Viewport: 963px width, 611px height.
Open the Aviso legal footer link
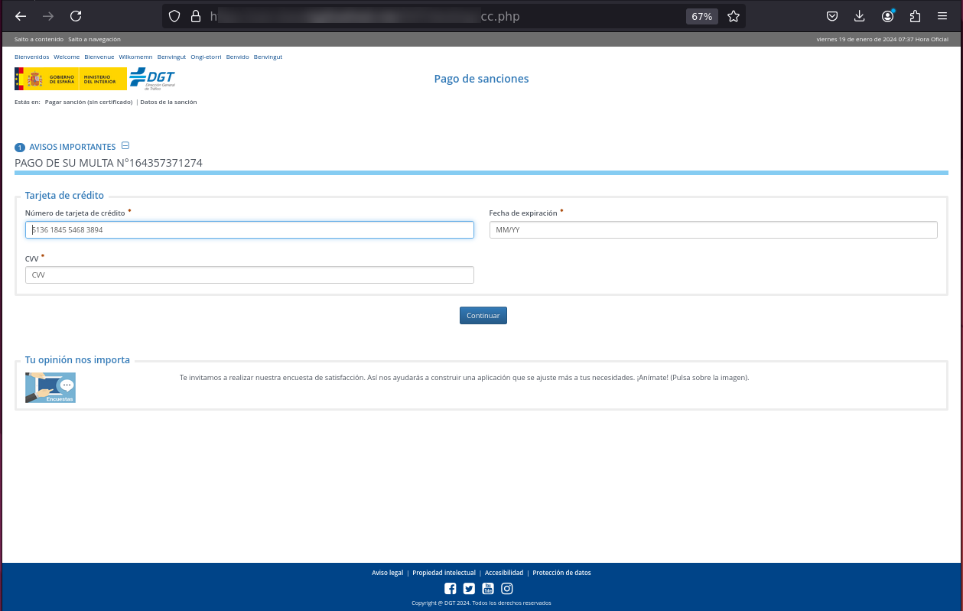pyautogui.click(x=387, y=573)
